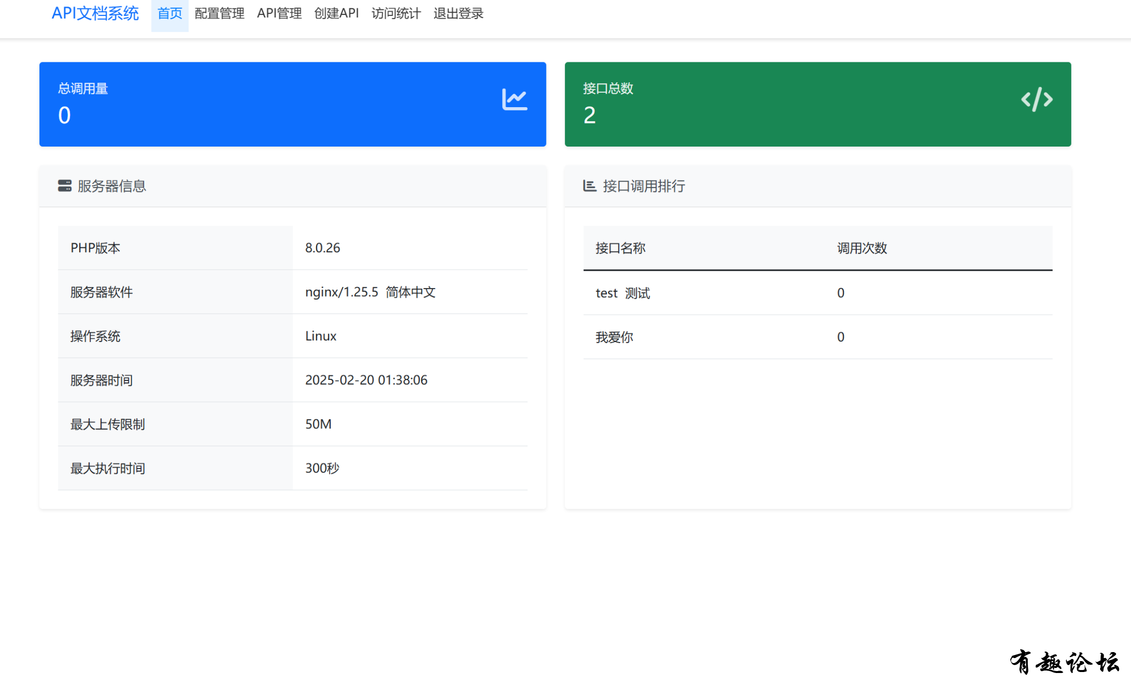Select 创建API in the top navigation
Viewport: 1131px width, 679px height.
[337, 13]
